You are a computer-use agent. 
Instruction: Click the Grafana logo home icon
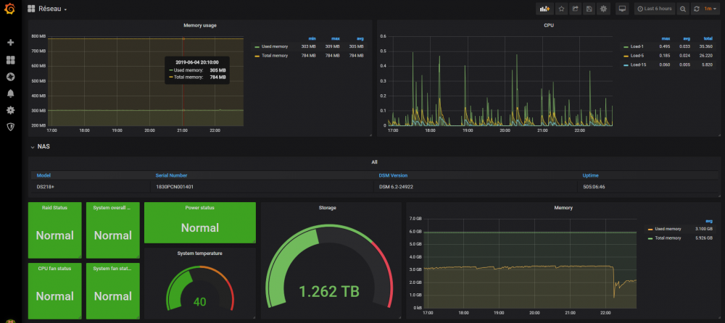point(10,9)
